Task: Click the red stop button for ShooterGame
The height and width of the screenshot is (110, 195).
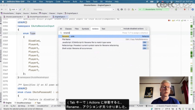Action: click(x=185, y=9)
